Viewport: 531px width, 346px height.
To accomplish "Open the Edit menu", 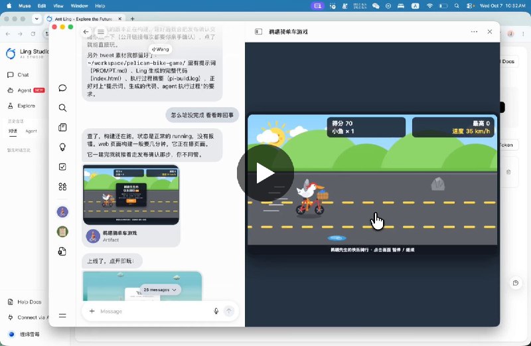I will pyautogui.click(x=42, y=6).
